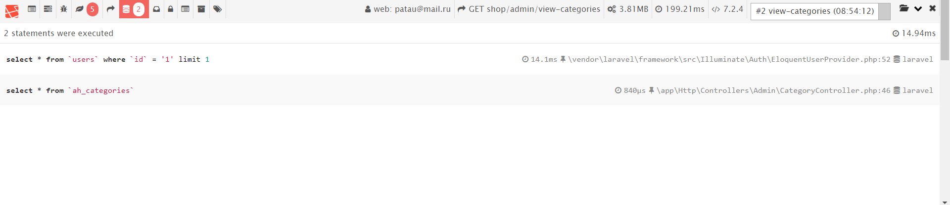The width and height of the screenshot is (950, 205).
Task: Select the active Queries database tab
Action: tap(134, 9)
